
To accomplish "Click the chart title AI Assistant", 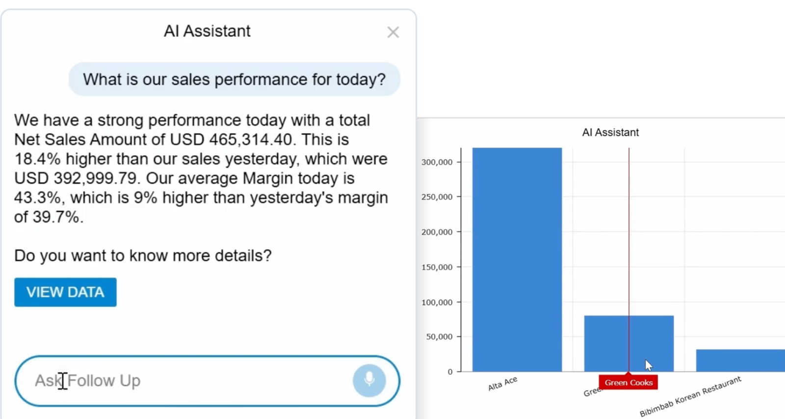I will point(610,132).
